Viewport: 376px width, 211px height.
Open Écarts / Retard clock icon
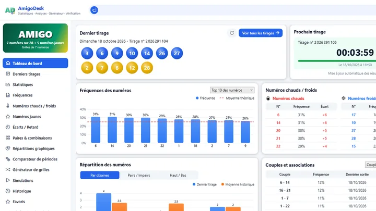(x=8, y=127)
